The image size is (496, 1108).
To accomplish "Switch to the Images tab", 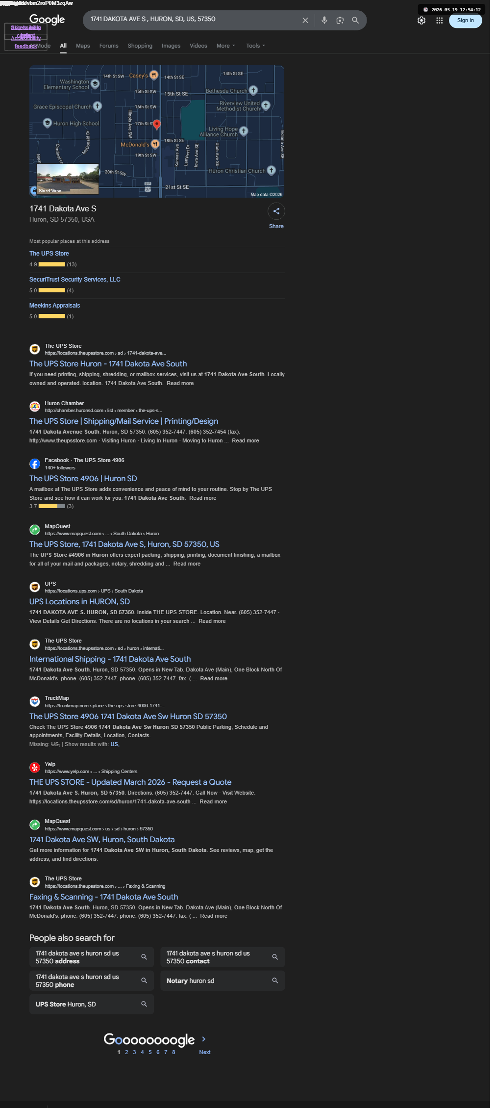I will (171, 46).
